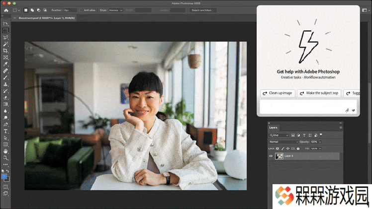Select the Eraser tool
Viewport: 372px width, 209px height.
(x=5, y=97)
